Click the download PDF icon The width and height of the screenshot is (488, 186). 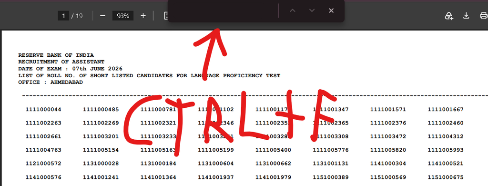(466, 16)
